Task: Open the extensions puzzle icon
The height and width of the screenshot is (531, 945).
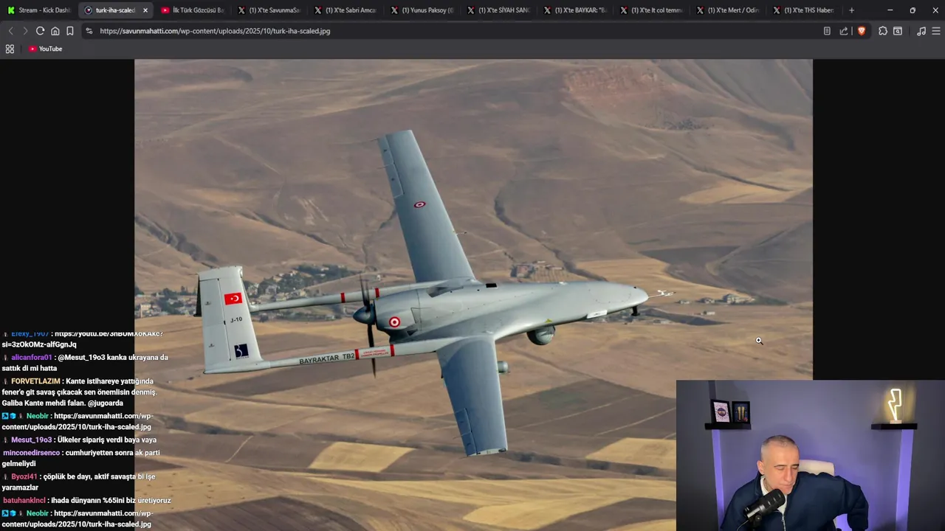Action: point(882,31)
